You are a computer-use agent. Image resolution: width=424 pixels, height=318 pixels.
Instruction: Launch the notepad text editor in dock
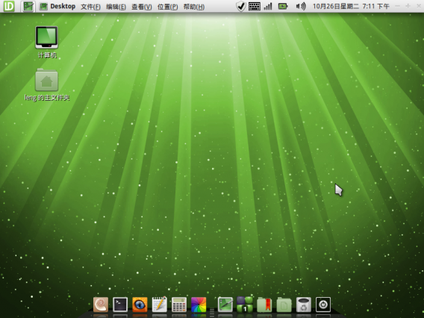160,305
